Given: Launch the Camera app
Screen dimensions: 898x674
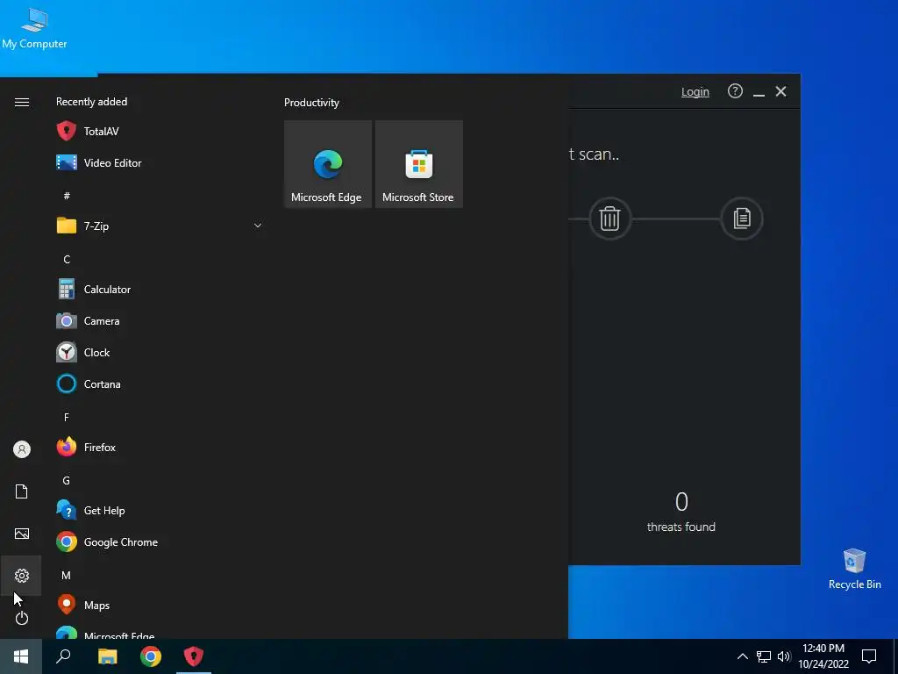Looking at the screenshot, I should 160,321.
